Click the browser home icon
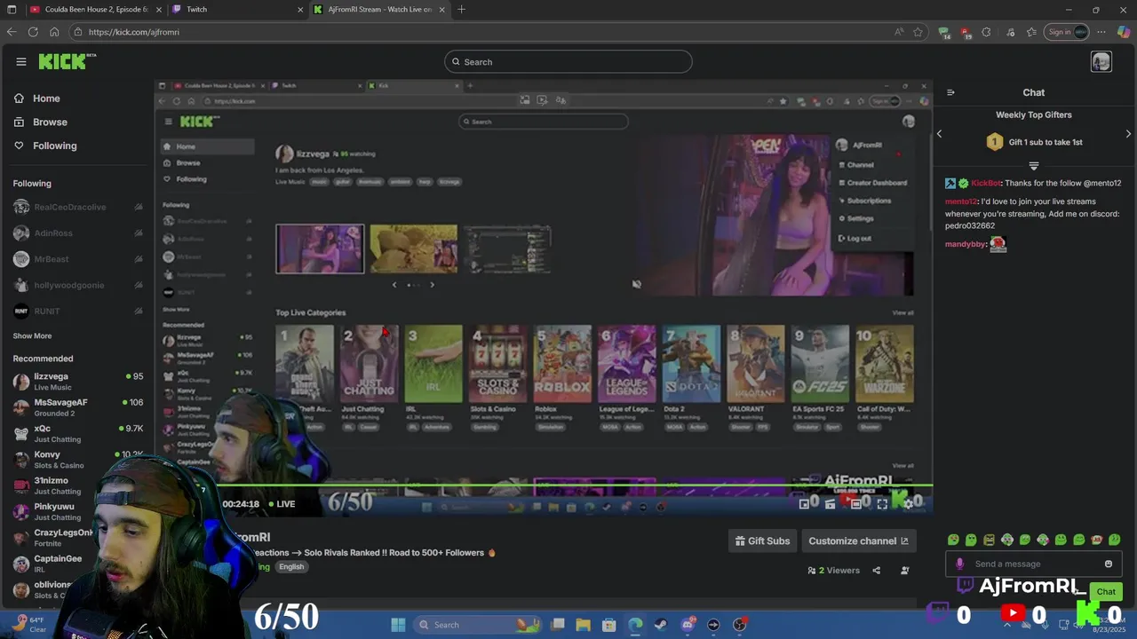This screenshot has height=639, width=1137. tap(54, 32)
